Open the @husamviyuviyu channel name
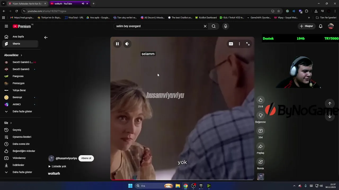339x190 pixels. pyautogui.click(x=66, y=158)
